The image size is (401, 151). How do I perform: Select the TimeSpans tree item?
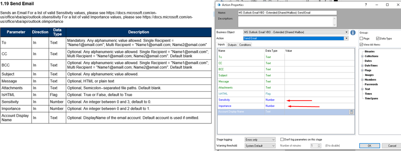click(371, 99)
